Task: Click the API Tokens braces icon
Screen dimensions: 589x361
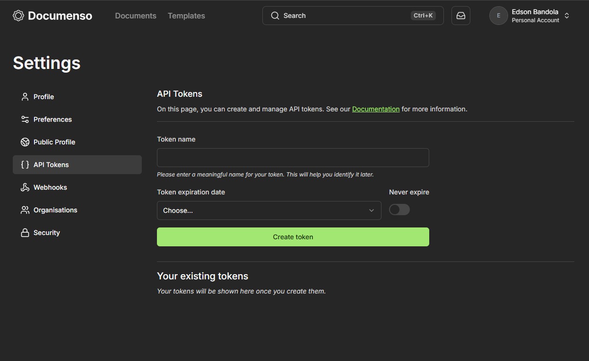Action: point(25,165)
